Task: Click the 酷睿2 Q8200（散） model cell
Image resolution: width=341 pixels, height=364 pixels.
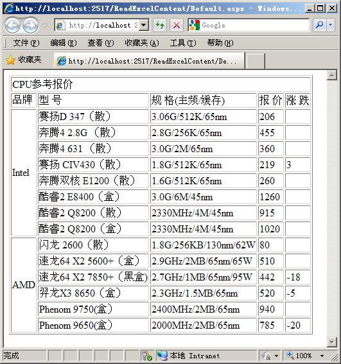Action: [x=93, y=212]
